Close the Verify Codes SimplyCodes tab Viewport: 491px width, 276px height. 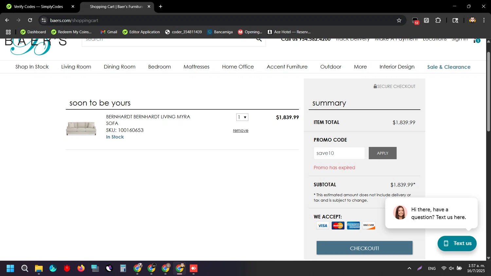point(73,7)
